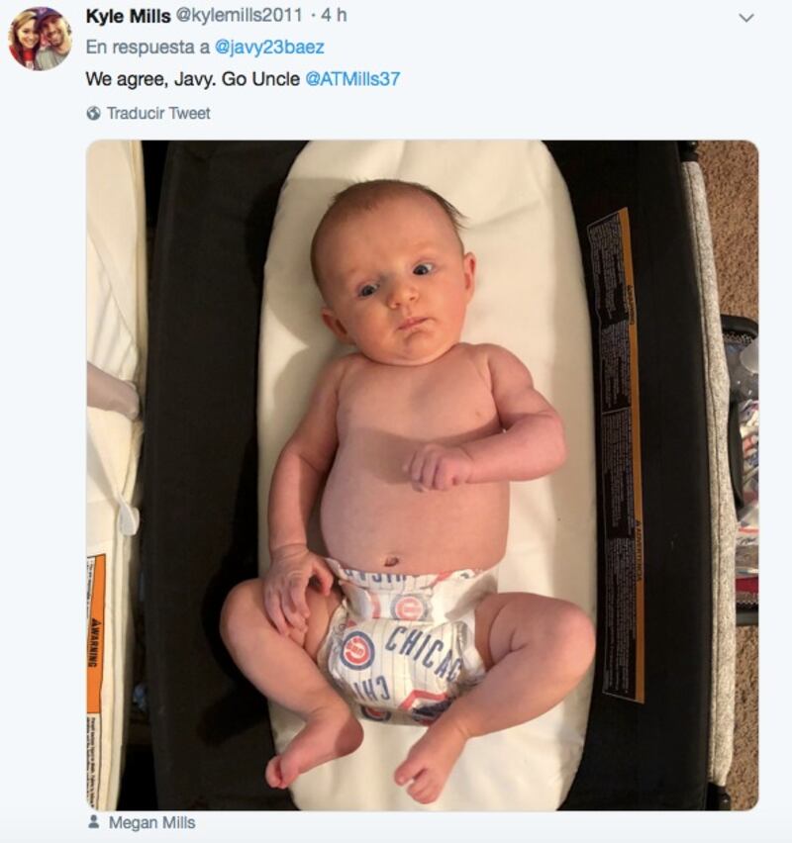The image size is (792, 843).
Task: Visit the @javy23baez mention link
Action: 269,47
